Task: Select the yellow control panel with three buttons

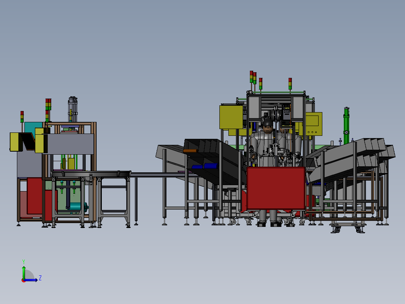Action: click(x=314, y=124)
